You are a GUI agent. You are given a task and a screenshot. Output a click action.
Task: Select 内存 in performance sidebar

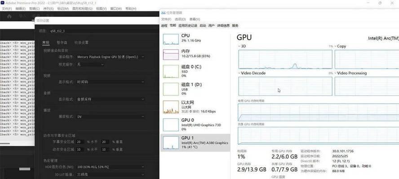195,54
